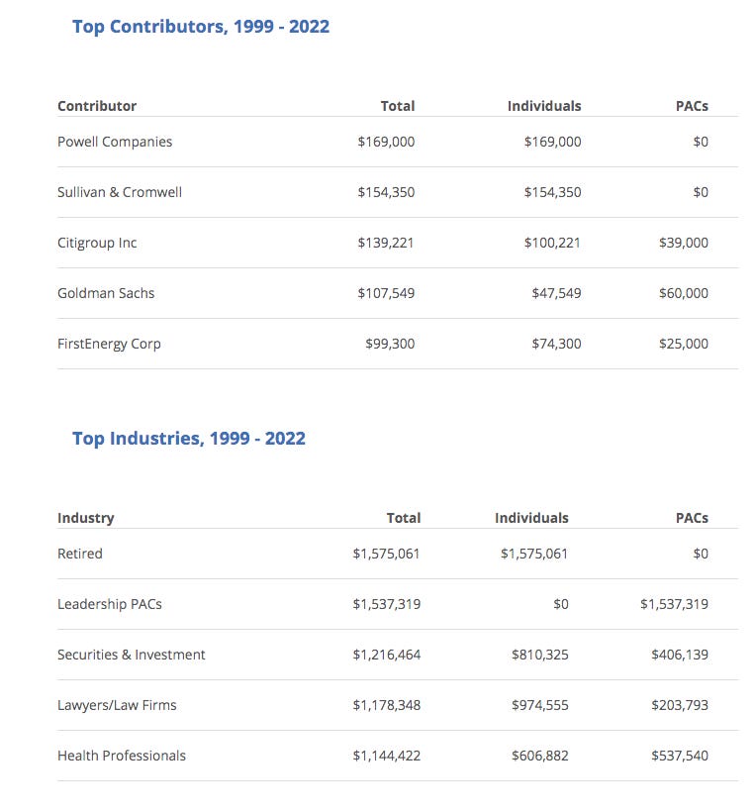Click the "FirstEnergy Corp" contributor name
This screenshot has width=756, height=812.
109,344
